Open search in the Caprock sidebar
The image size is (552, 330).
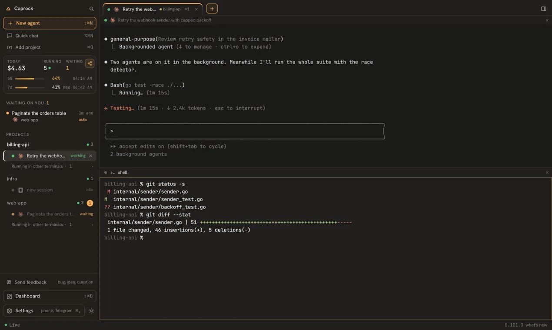[x=91, y=9]
